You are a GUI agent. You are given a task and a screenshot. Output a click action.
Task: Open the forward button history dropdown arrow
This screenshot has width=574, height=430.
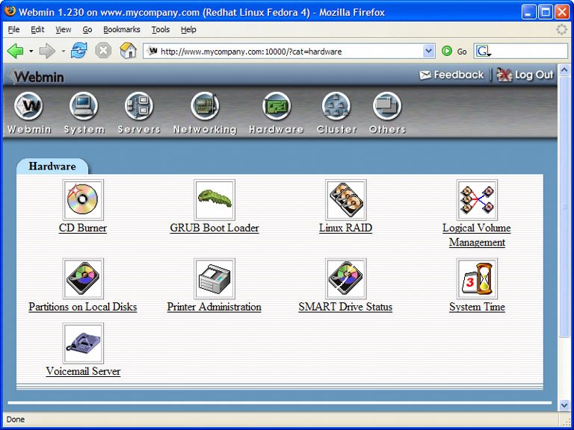point(63,52)
